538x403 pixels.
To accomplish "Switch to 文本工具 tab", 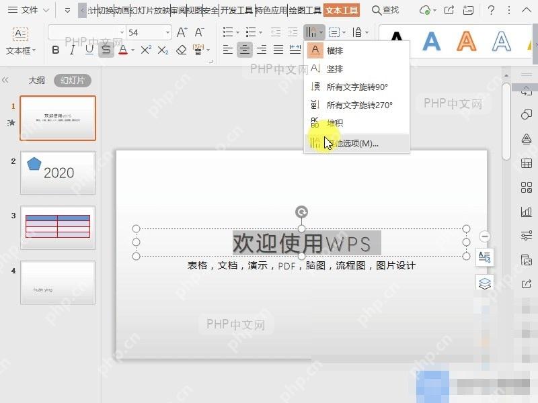I will [342, 10].
